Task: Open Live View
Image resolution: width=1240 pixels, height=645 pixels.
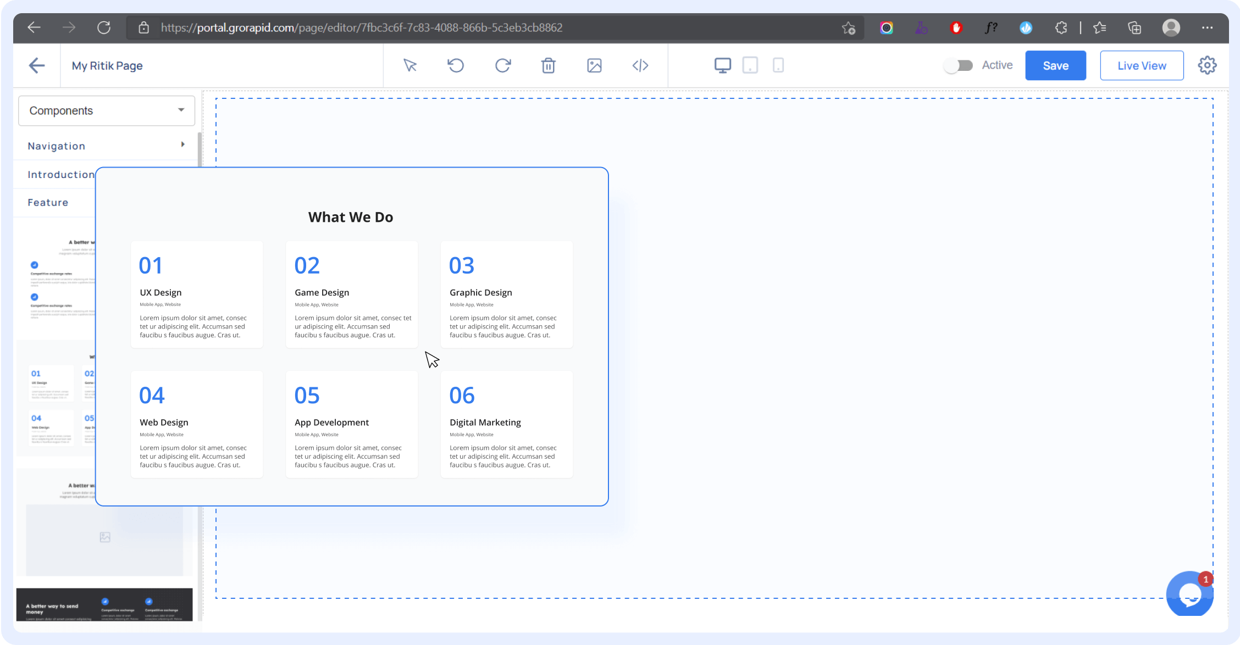Action: 1142,65
